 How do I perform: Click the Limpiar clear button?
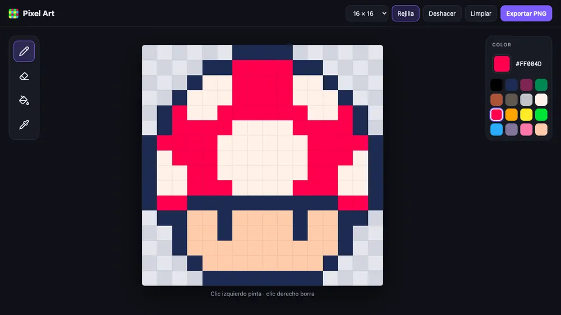(481, 13)
